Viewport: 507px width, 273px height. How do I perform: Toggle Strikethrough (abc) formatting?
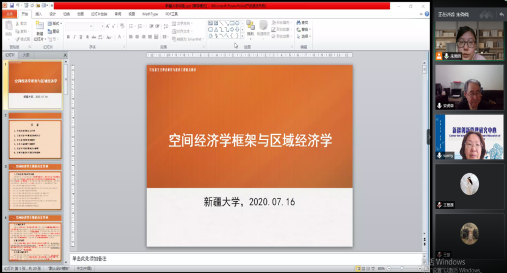coord(94,37)
